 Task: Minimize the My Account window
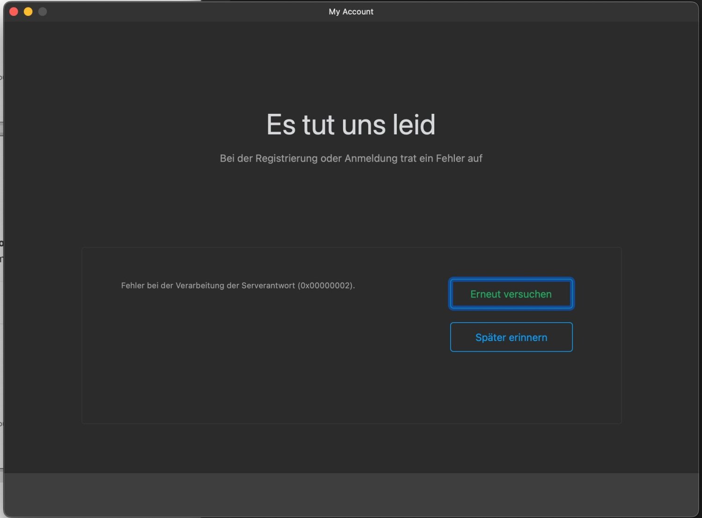tap(28, 11)
